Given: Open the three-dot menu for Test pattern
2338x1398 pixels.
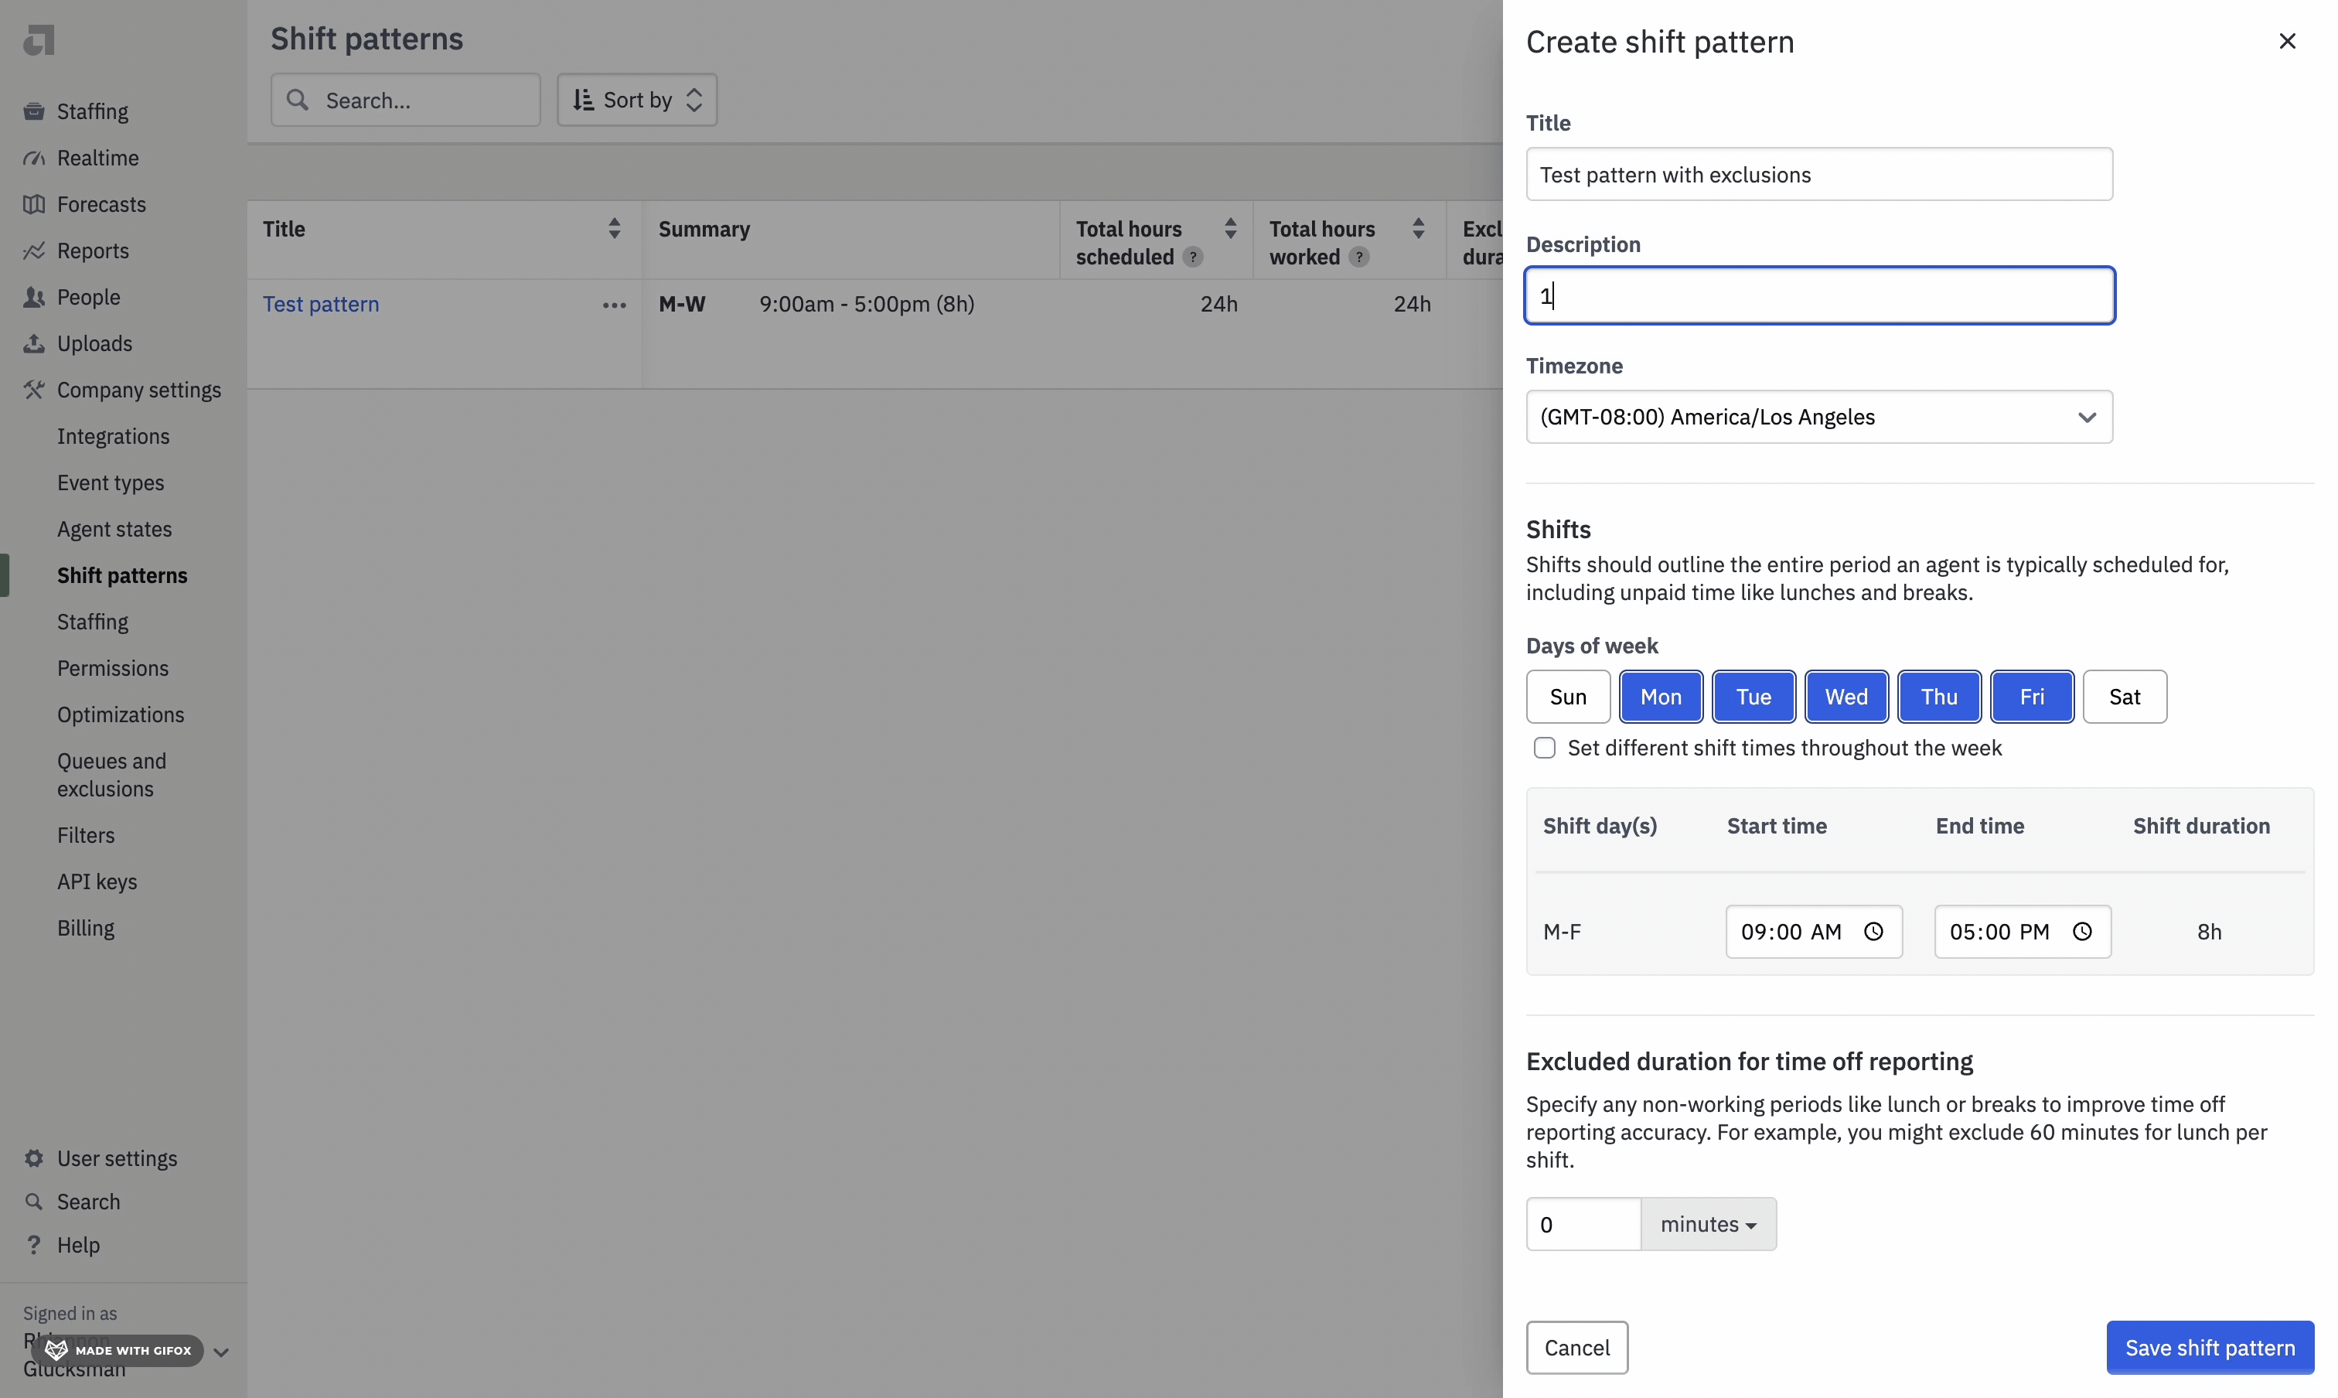Looking at the screenshot, I should click(614, 305).
